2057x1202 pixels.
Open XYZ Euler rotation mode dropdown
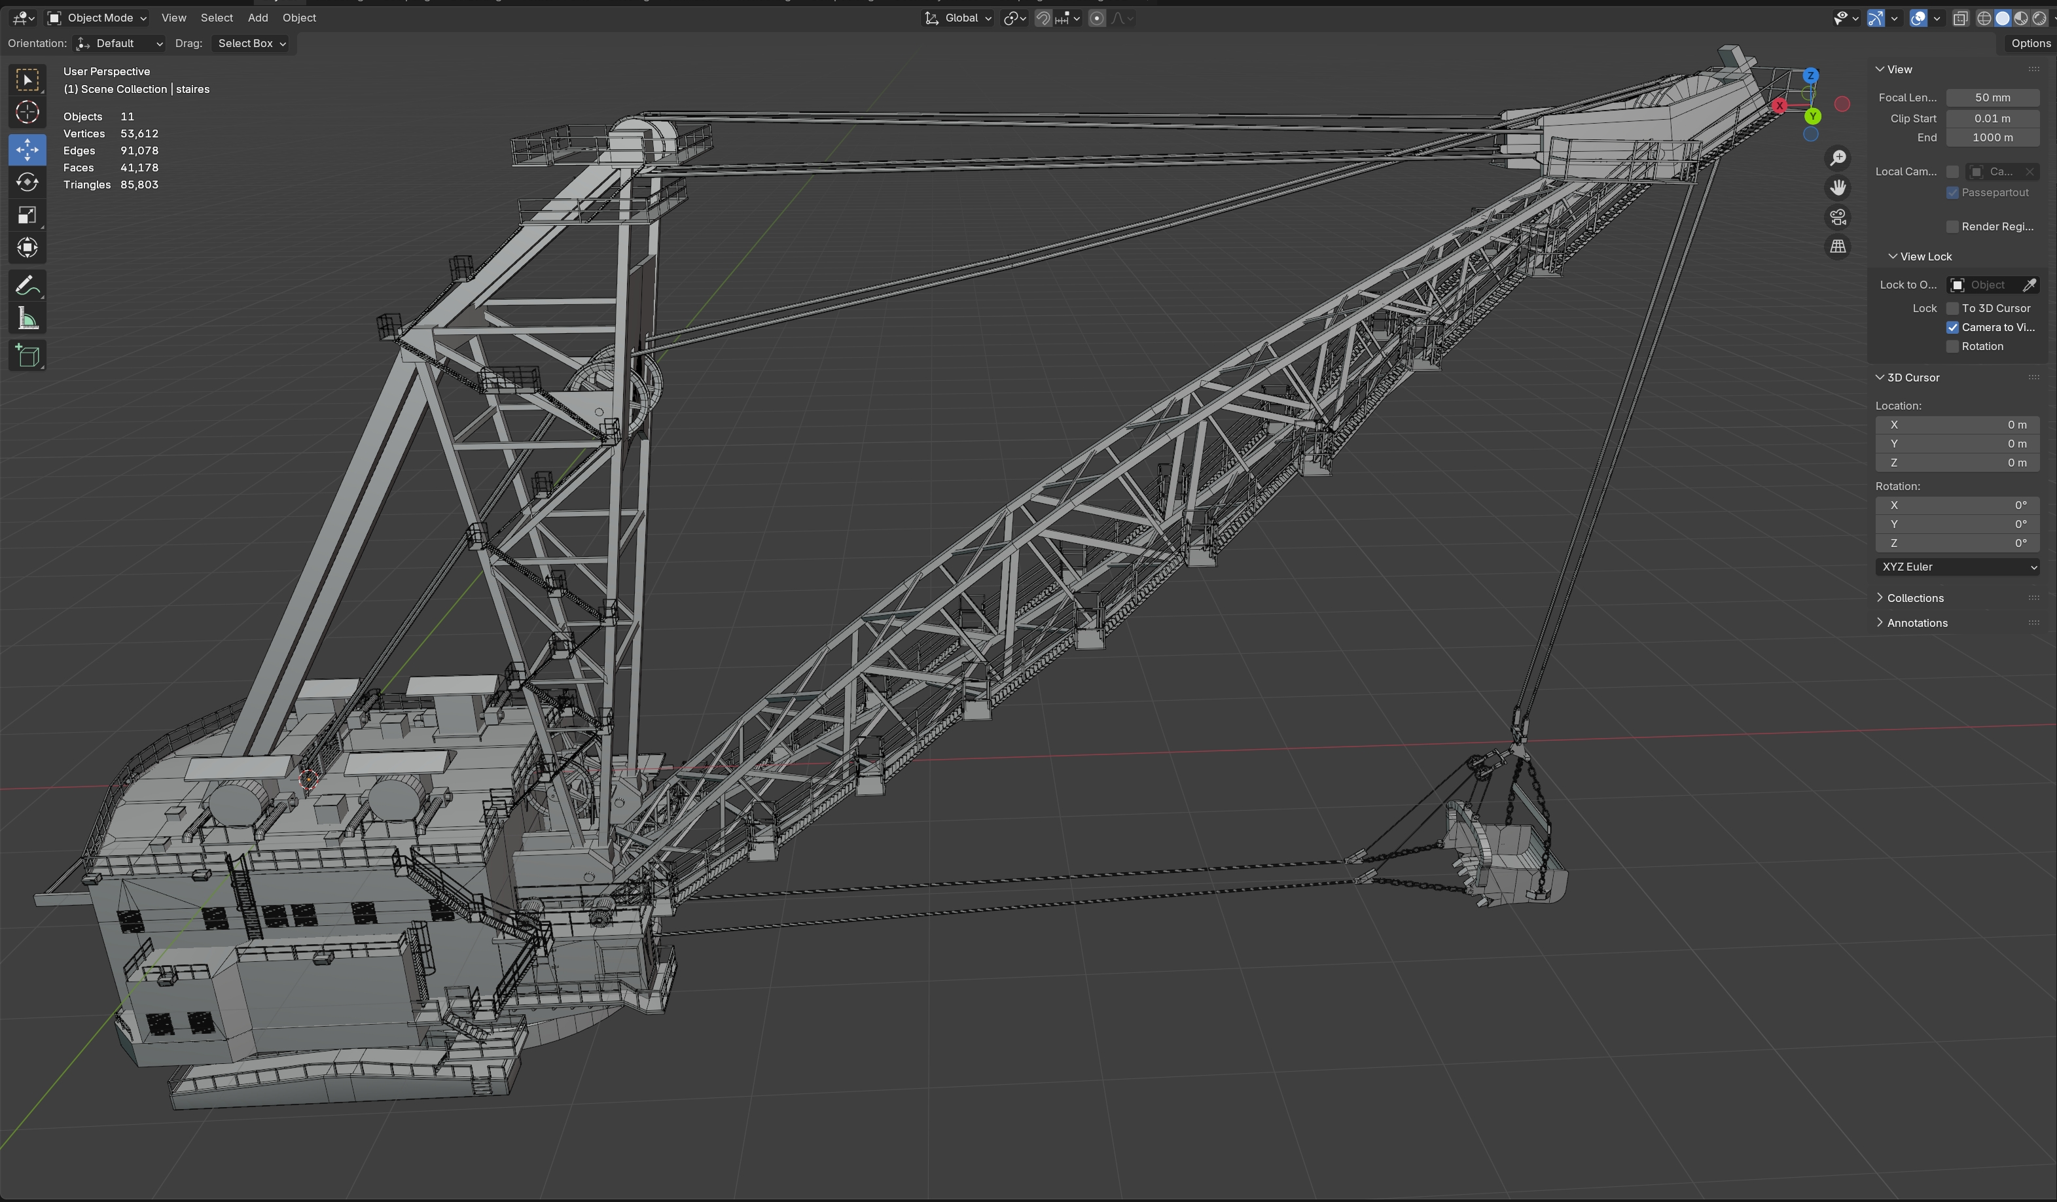(x=1958, y=567)
